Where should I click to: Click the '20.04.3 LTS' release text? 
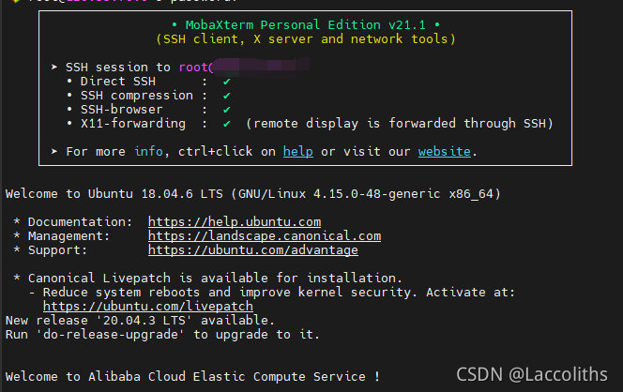(144, 320)
